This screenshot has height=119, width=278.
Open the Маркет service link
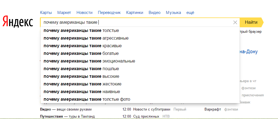tap(64, 13)
